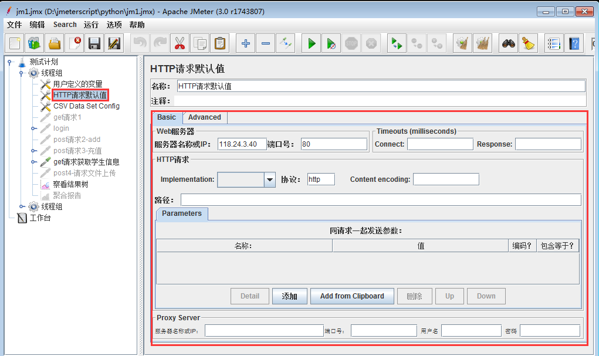Open the Implementation dropdown
This screenshot has height=356, width=599.
pyautogui.click(x=270, y=179)
